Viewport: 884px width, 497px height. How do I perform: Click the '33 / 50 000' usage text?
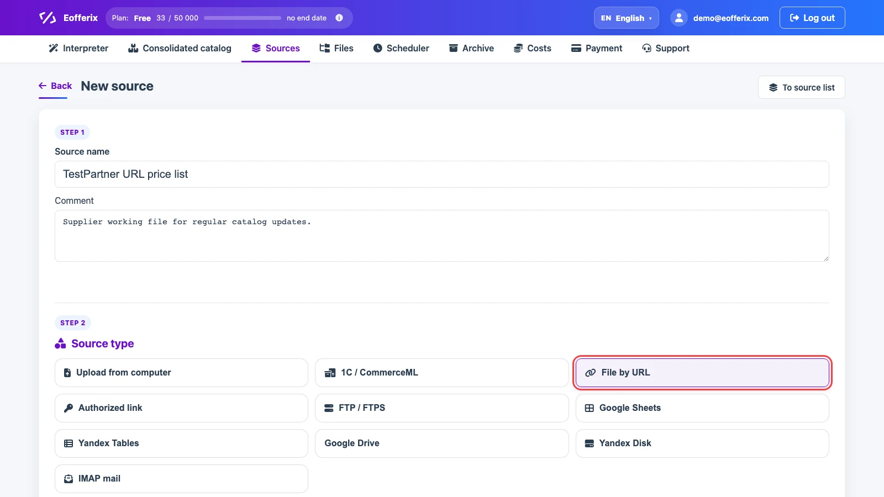pos(177,18)
